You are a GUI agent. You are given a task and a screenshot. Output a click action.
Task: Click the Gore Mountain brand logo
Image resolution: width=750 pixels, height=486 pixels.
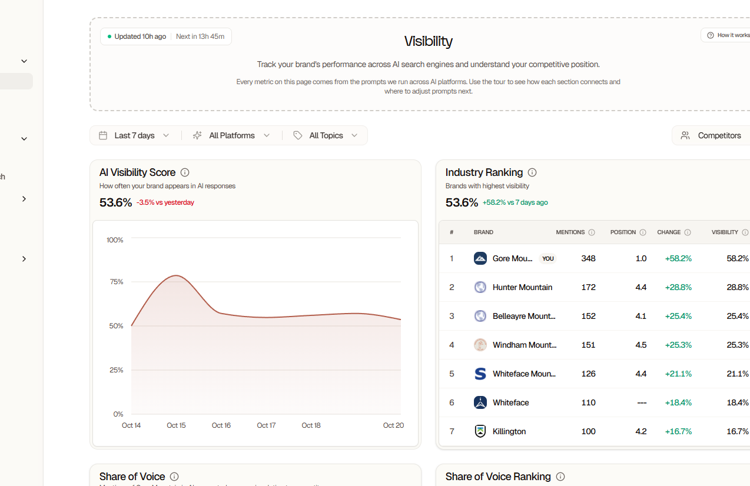pos(480,258)
